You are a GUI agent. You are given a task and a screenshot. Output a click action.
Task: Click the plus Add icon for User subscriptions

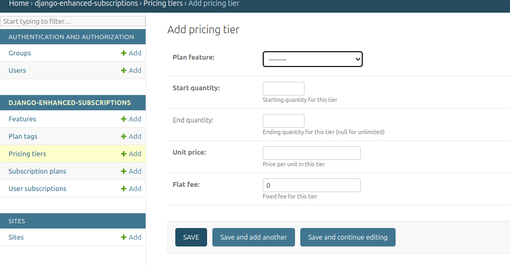point(123,189)
